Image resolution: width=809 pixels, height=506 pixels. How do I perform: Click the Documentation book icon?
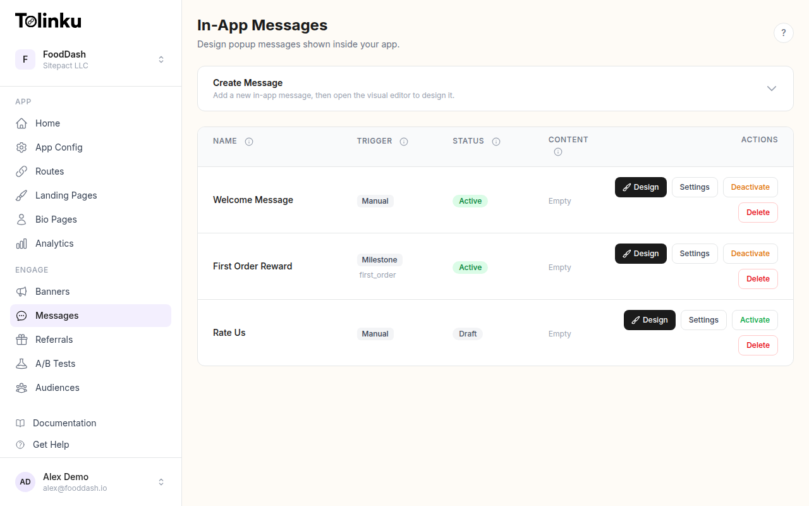click(x=21, y=423)
